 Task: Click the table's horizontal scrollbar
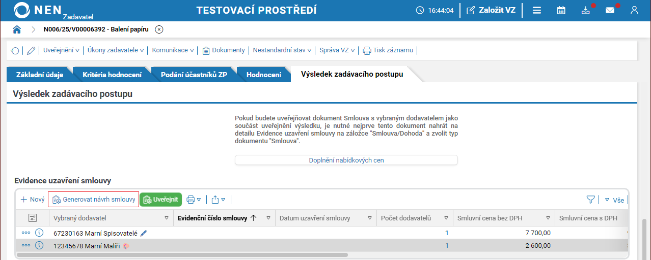(183, 254)
